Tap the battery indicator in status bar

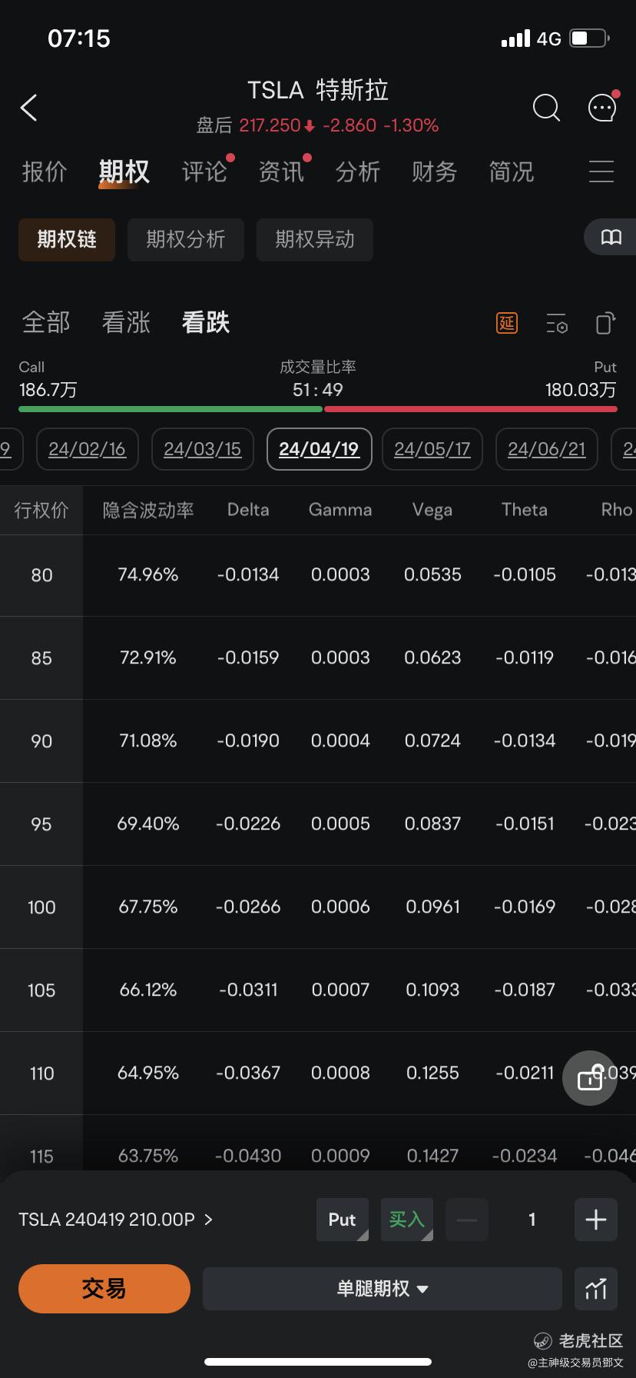(590, 38)
